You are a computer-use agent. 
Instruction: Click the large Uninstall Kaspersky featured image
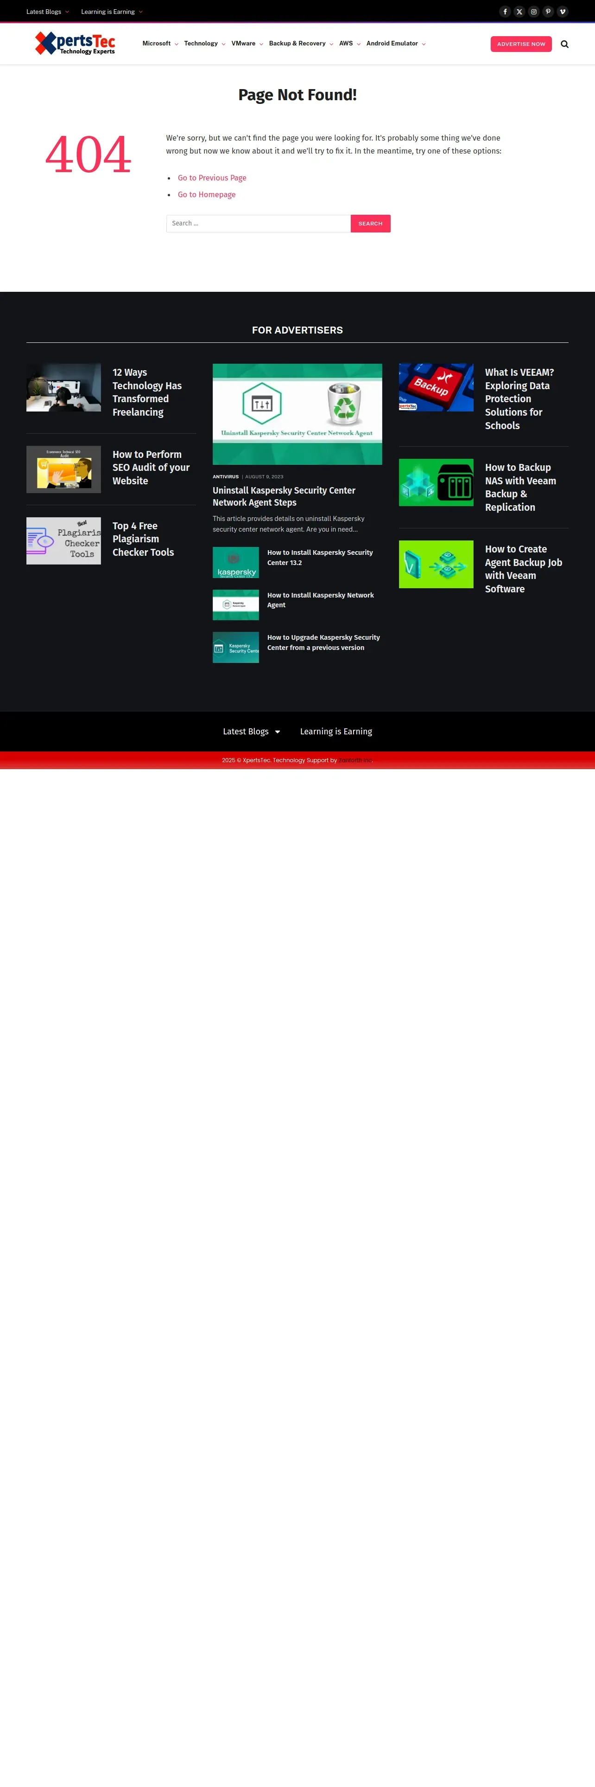point(297,414)
